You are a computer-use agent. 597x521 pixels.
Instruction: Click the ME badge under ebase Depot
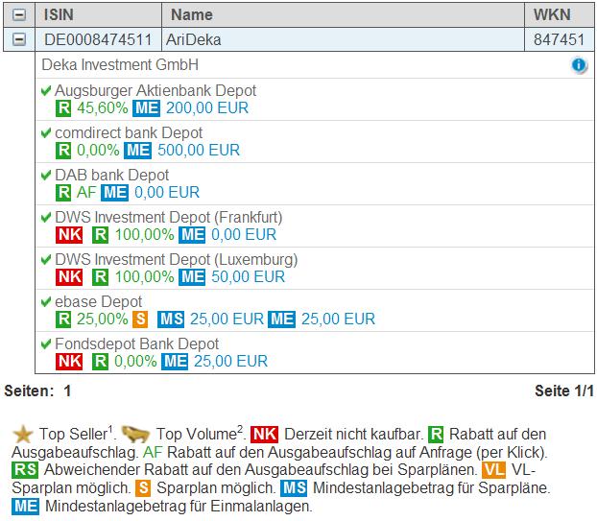click(x=281, y=320)
